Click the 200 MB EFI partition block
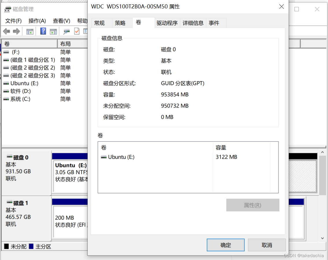Image resolution: width=328 pixels, height=260 pixels. (x=71, y=222)
